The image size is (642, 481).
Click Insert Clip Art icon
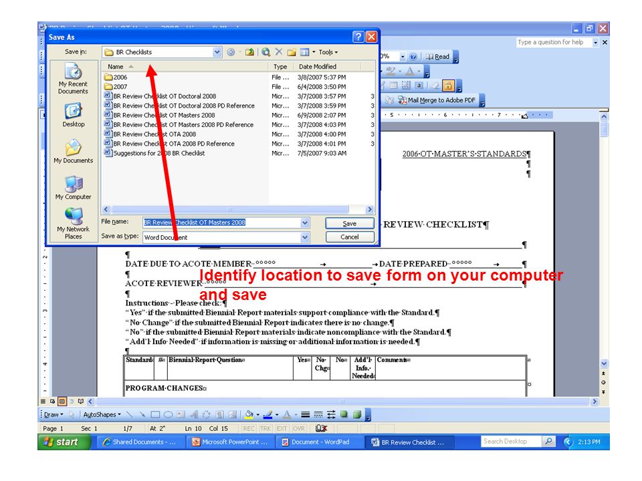(219, 414)
